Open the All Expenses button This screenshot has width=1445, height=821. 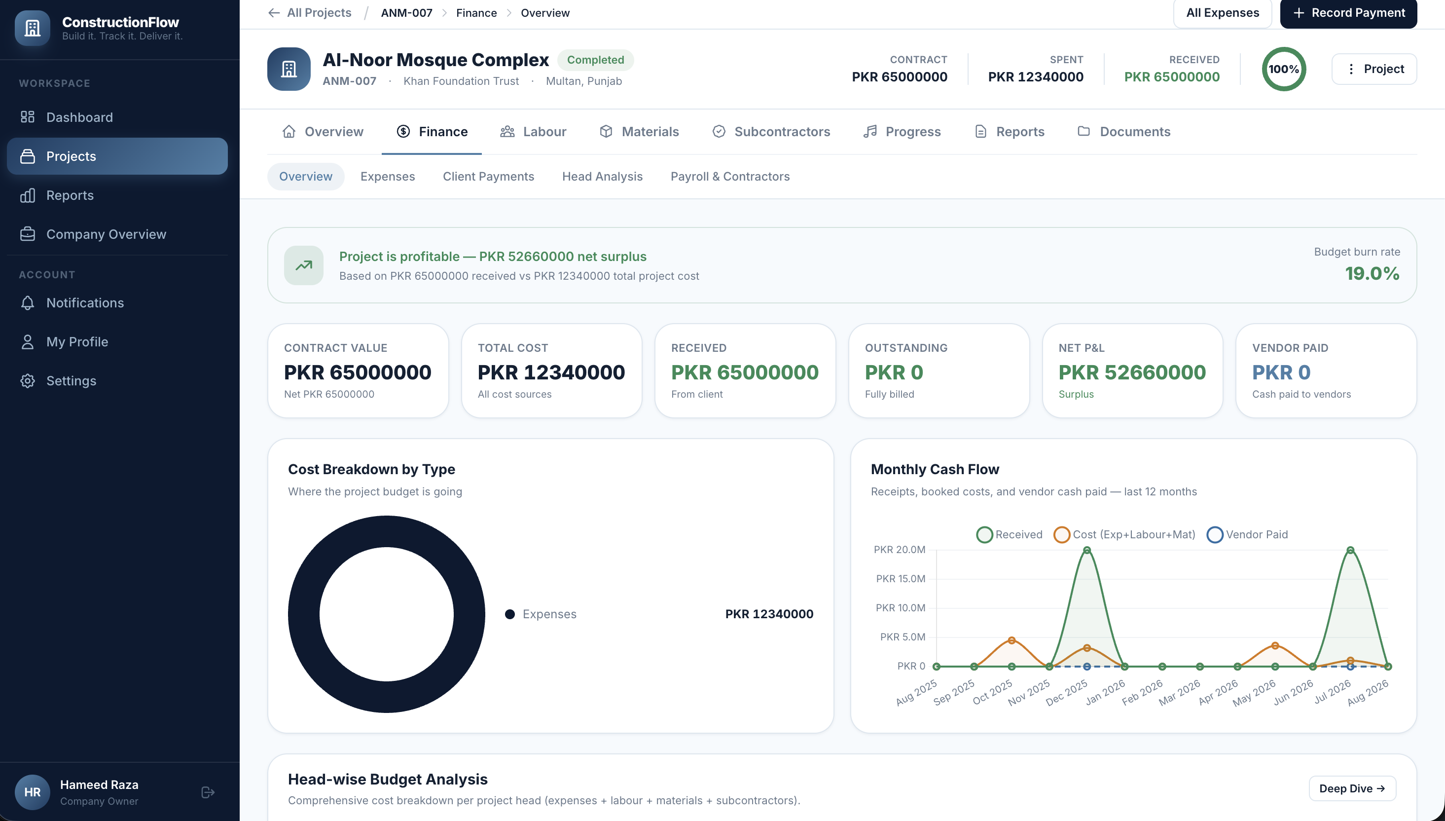click(x=1223, y=13)
